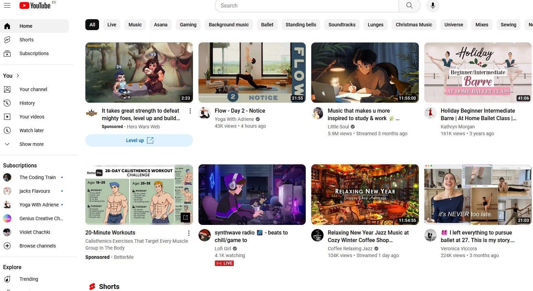Switch to the Gaming filter
This screenshot has width=533, height=291.
(188, 24)
